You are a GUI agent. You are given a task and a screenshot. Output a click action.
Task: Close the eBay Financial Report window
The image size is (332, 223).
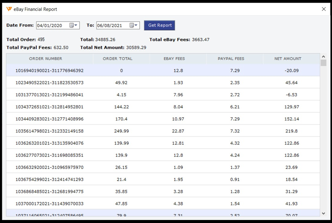click(x=324, y=9)
